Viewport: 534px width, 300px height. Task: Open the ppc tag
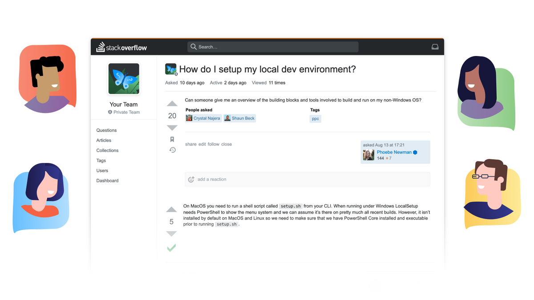coord(315,119)
